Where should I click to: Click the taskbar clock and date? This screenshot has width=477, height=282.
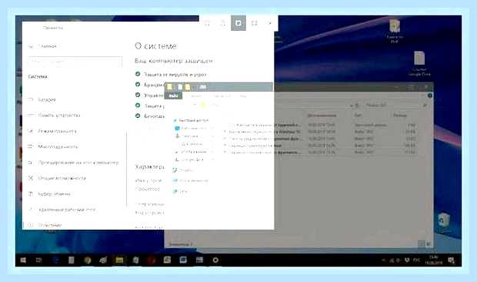[433, 260]
